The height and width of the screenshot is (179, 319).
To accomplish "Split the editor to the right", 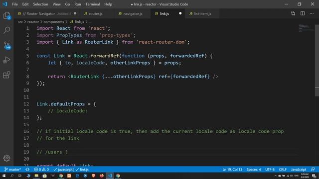I will (x=303, y=13).
